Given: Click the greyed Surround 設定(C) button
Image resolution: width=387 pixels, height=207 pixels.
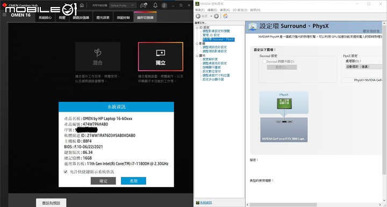Looking at the screenshot, I should coord(282,67).
